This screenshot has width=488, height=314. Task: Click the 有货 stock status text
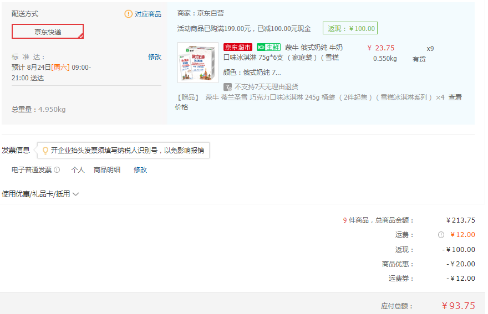pos(419,59)
